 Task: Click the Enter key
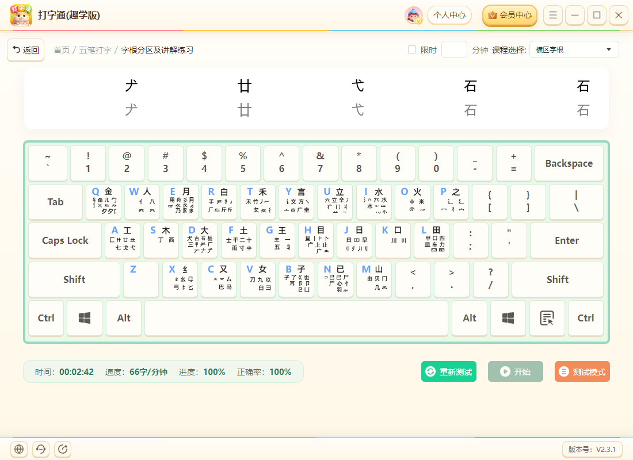[x=567, y=240]
